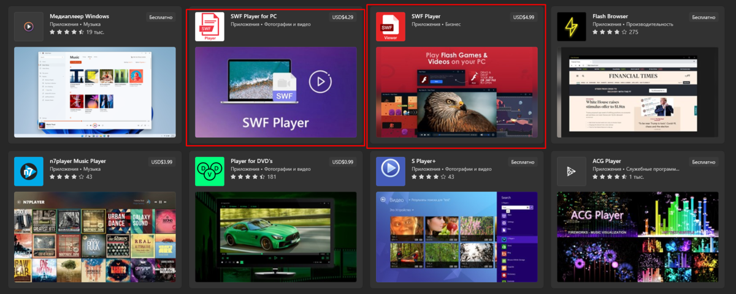Click the USD$4.99 price button
Viewport: 736px width, 294px height.
pos(523,17)
